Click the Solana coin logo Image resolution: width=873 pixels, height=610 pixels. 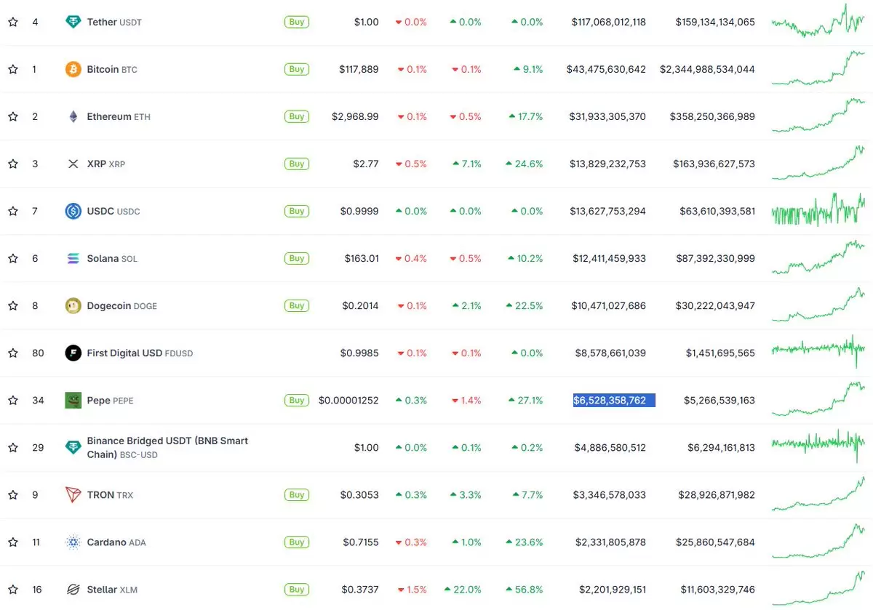coord(73,258)
